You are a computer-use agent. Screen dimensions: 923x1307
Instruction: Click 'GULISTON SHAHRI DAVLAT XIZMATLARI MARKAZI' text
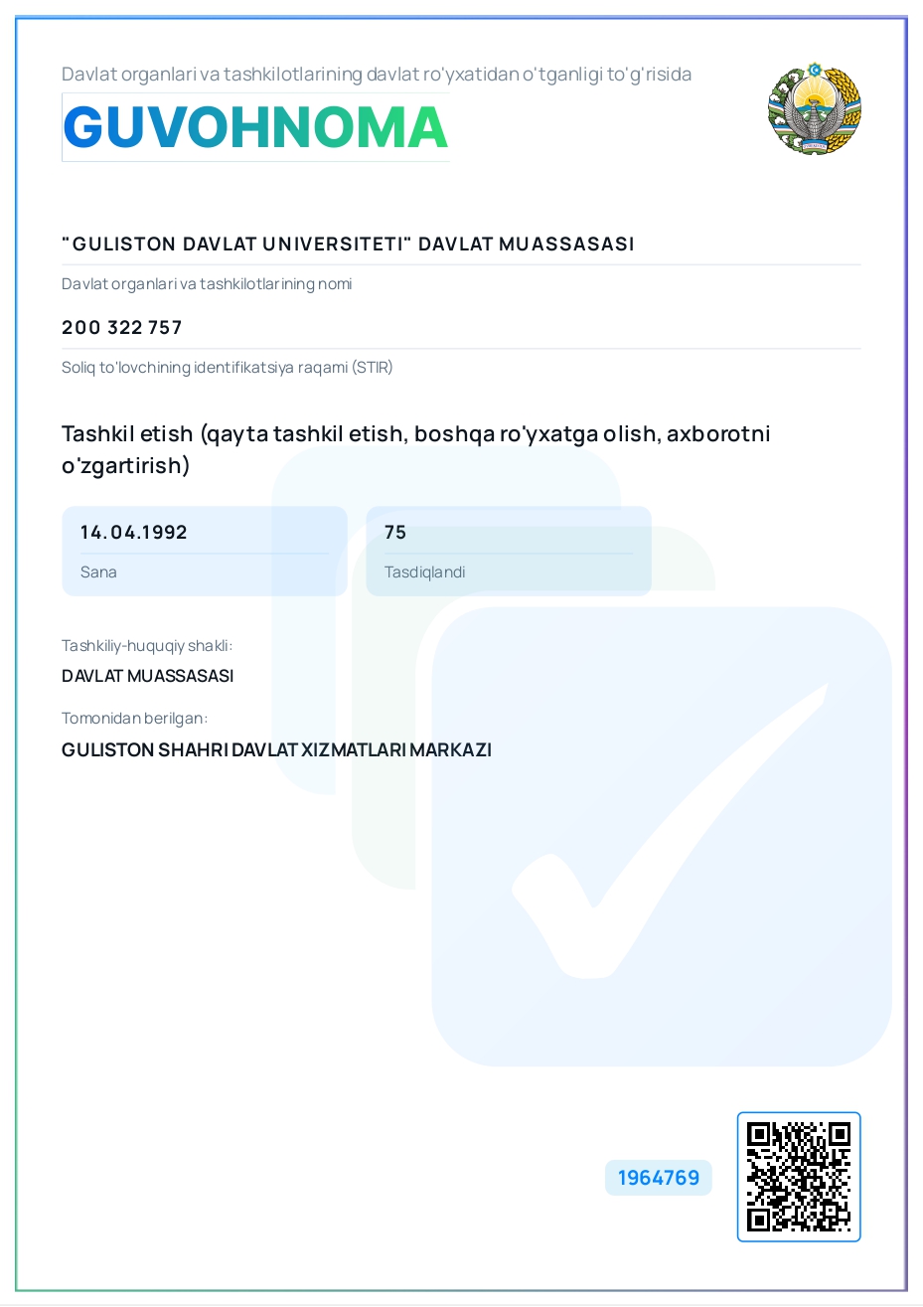point(277,750)
